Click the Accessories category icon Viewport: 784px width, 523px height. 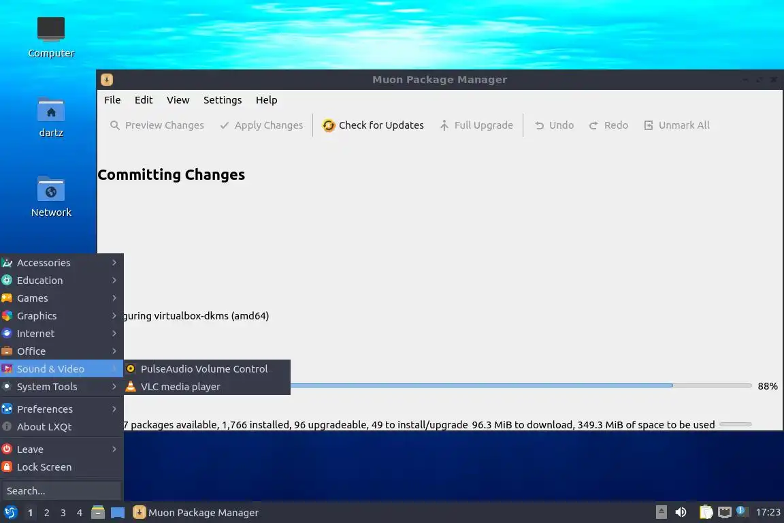point(7,263)
